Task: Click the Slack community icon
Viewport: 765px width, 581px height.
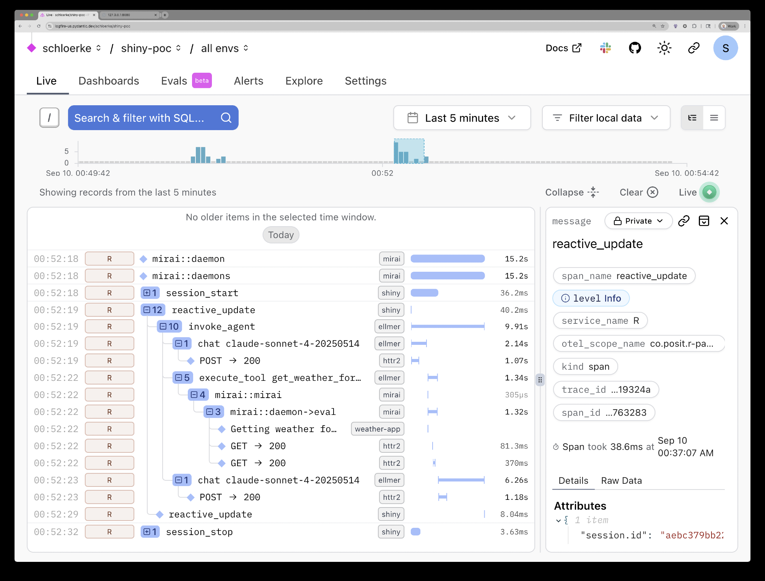Action: [605, 48]
